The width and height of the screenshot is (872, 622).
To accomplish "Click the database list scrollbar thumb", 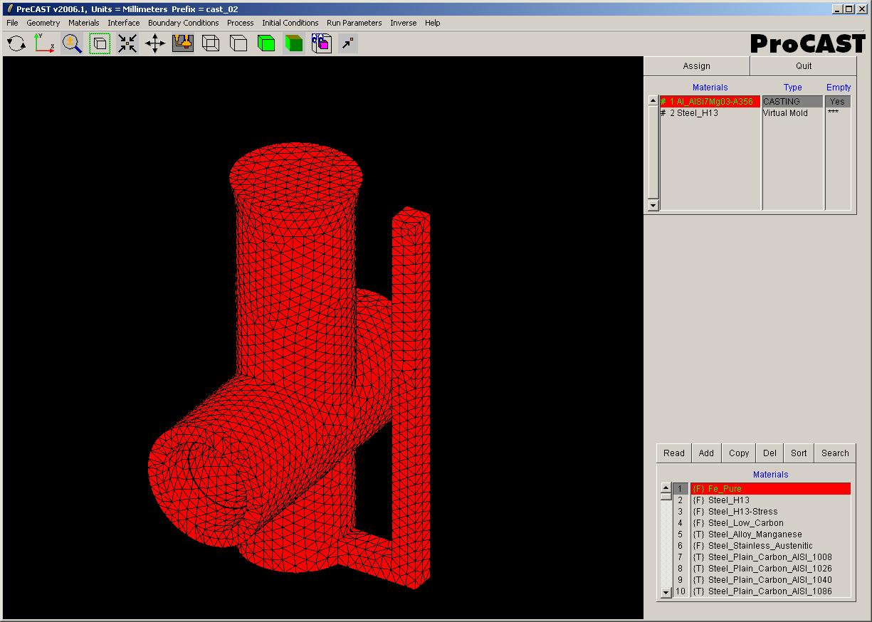I will 666,497.
